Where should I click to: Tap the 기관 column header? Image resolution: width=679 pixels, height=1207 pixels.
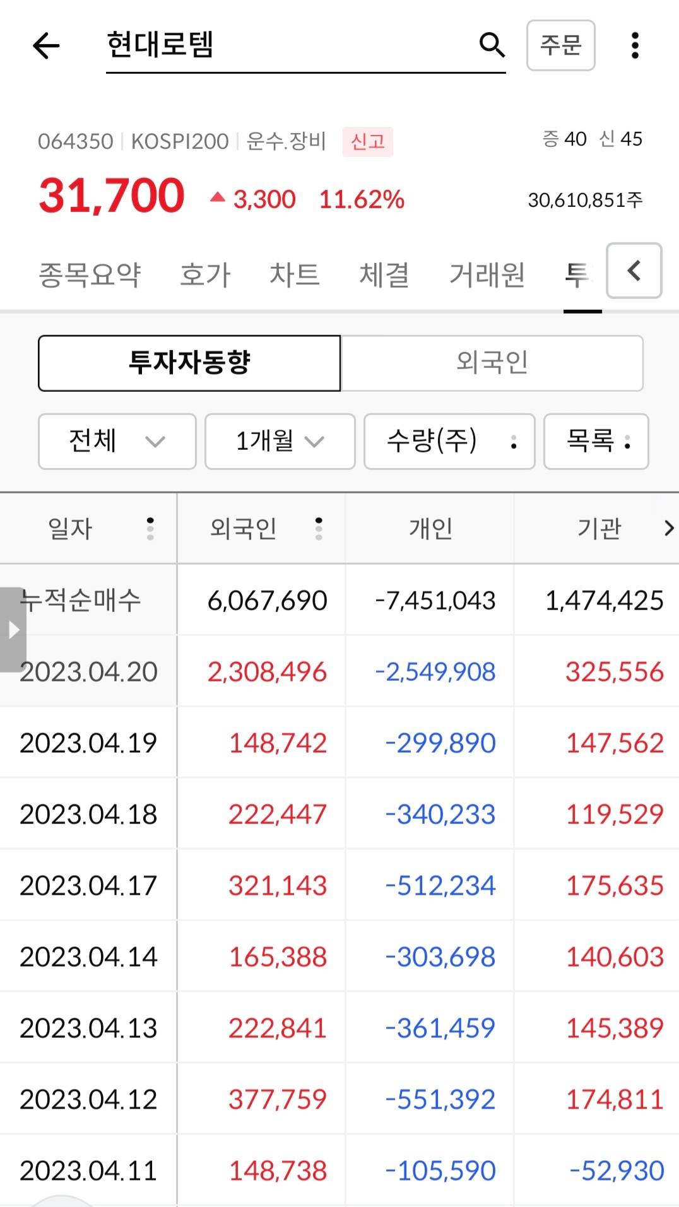pos(599,529)
